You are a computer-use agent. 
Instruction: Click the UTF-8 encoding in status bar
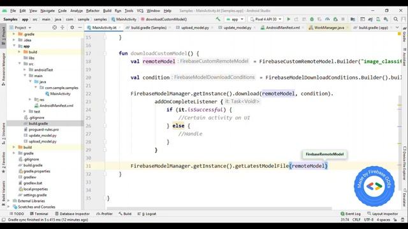point(368,219)
